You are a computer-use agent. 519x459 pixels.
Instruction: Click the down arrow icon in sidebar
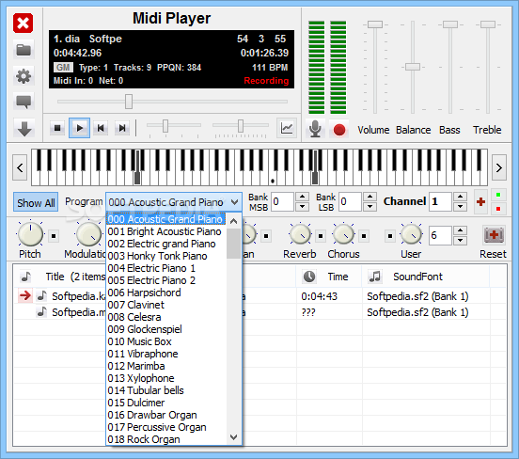[x=24, y=129]
